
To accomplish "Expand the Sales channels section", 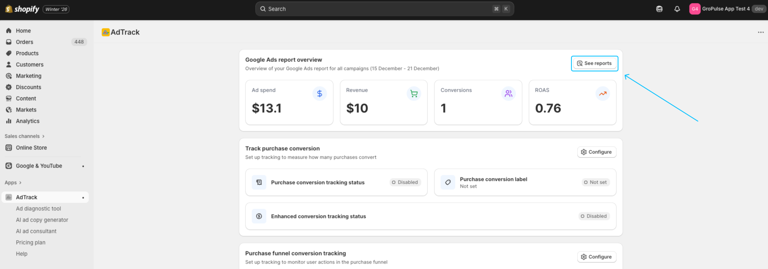I will pyautogui.click(x=25, y=136).
